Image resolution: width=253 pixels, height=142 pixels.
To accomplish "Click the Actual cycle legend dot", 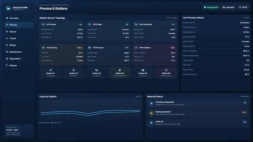I will pos(40,123).
